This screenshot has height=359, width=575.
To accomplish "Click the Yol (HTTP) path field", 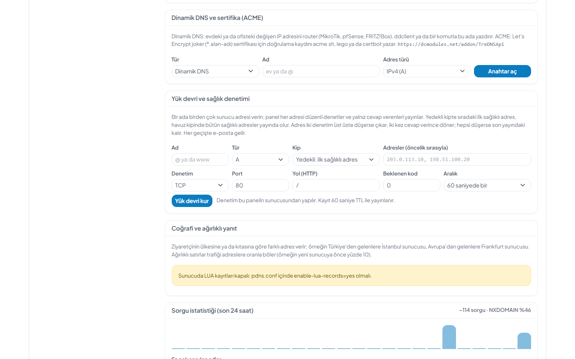I will point(336,185).
